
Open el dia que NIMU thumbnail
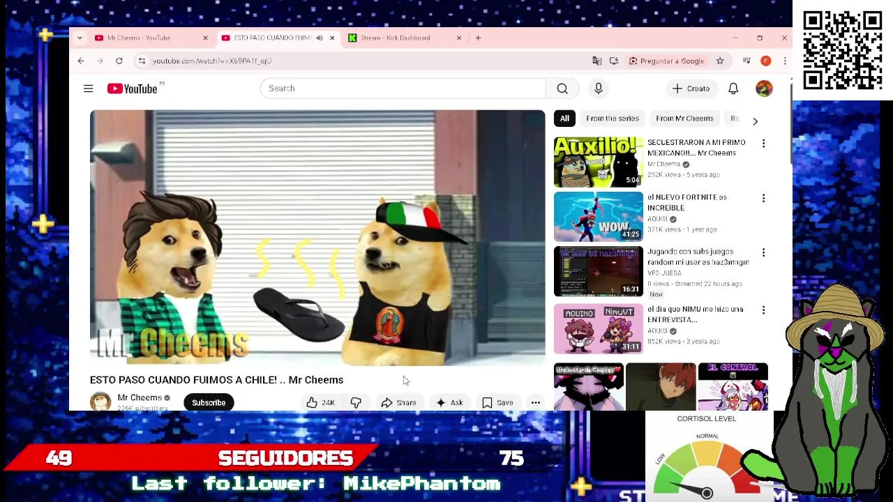[599, 328]
